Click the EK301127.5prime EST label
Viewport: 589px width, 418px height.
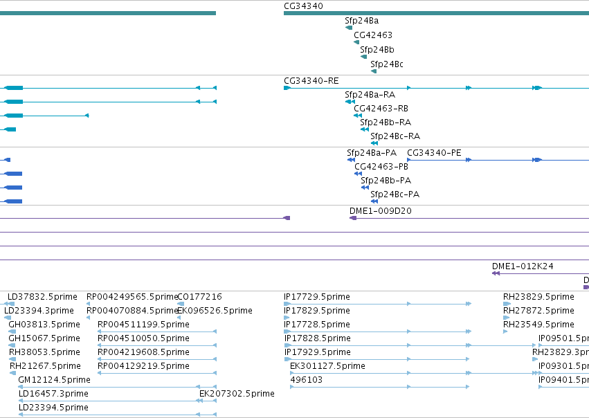(327, 367)
